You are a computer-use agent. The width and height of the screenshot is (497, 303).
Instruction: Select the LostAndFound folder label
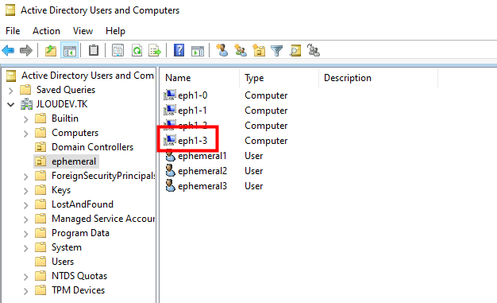83,204
